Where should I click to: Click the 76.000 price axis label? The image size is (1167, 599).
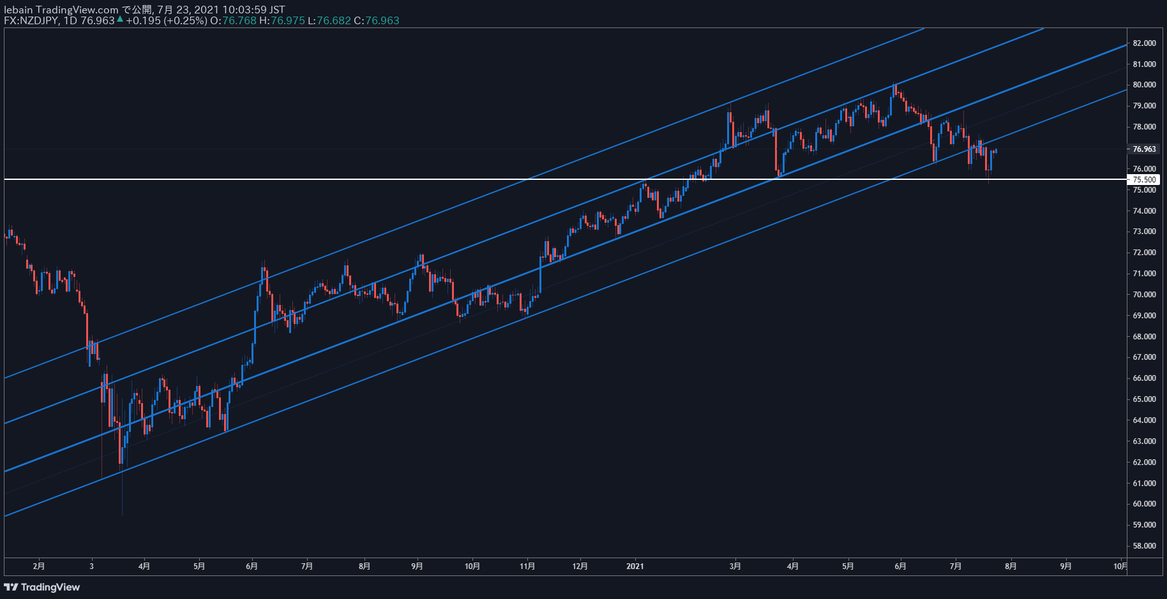1144,169
